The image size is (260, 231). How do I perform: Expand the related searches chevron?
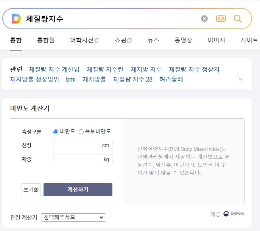240,79
